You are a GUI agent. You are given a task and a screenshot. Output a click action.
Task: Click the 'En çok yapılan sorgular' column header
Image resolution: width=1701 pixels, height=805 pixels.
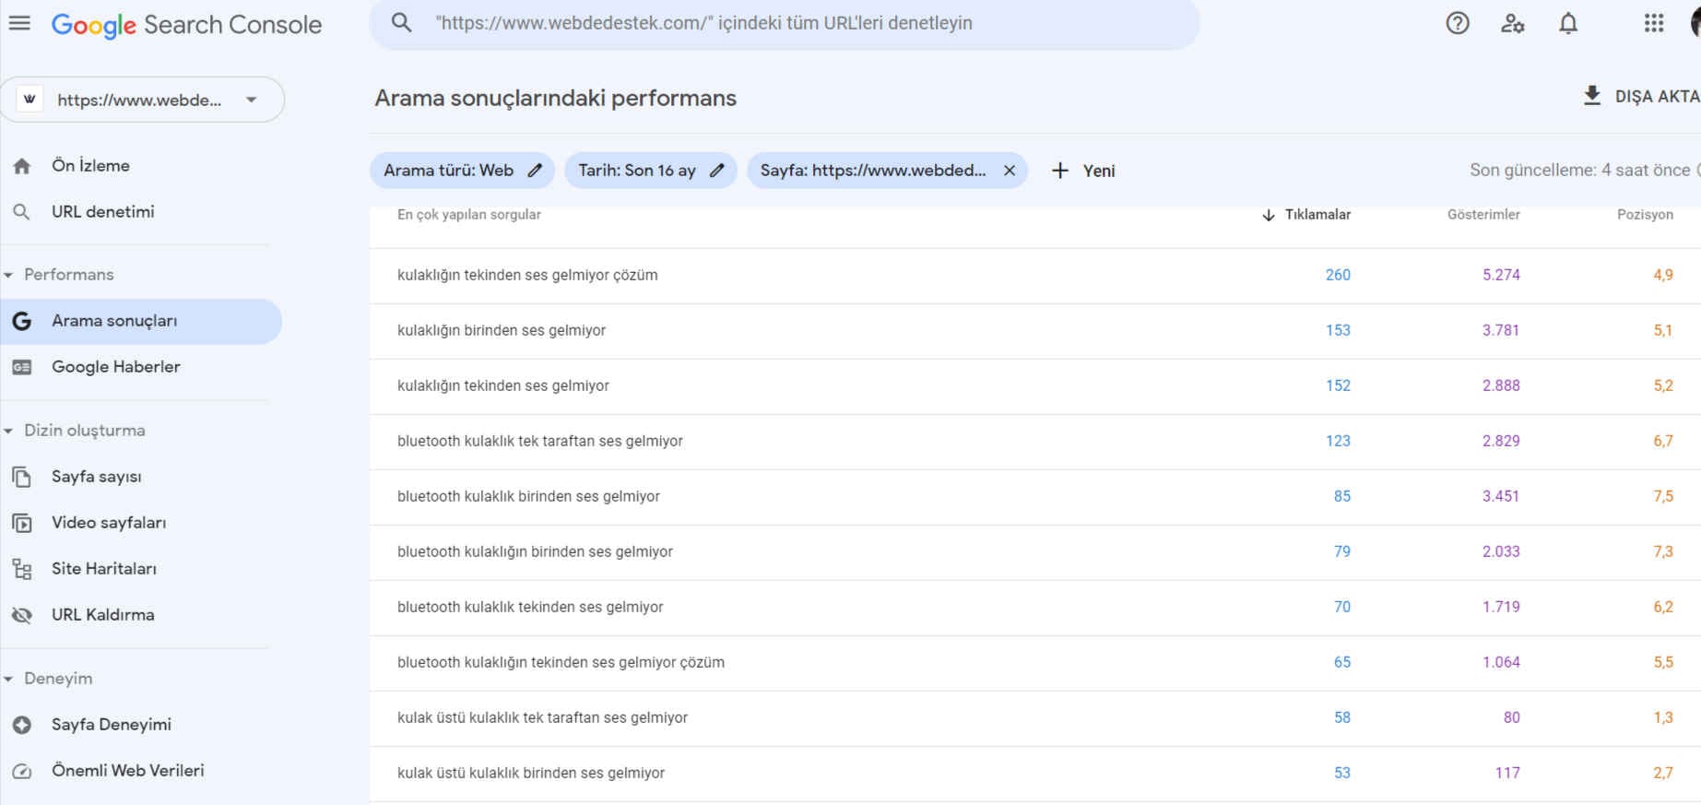tap(469, 215)
